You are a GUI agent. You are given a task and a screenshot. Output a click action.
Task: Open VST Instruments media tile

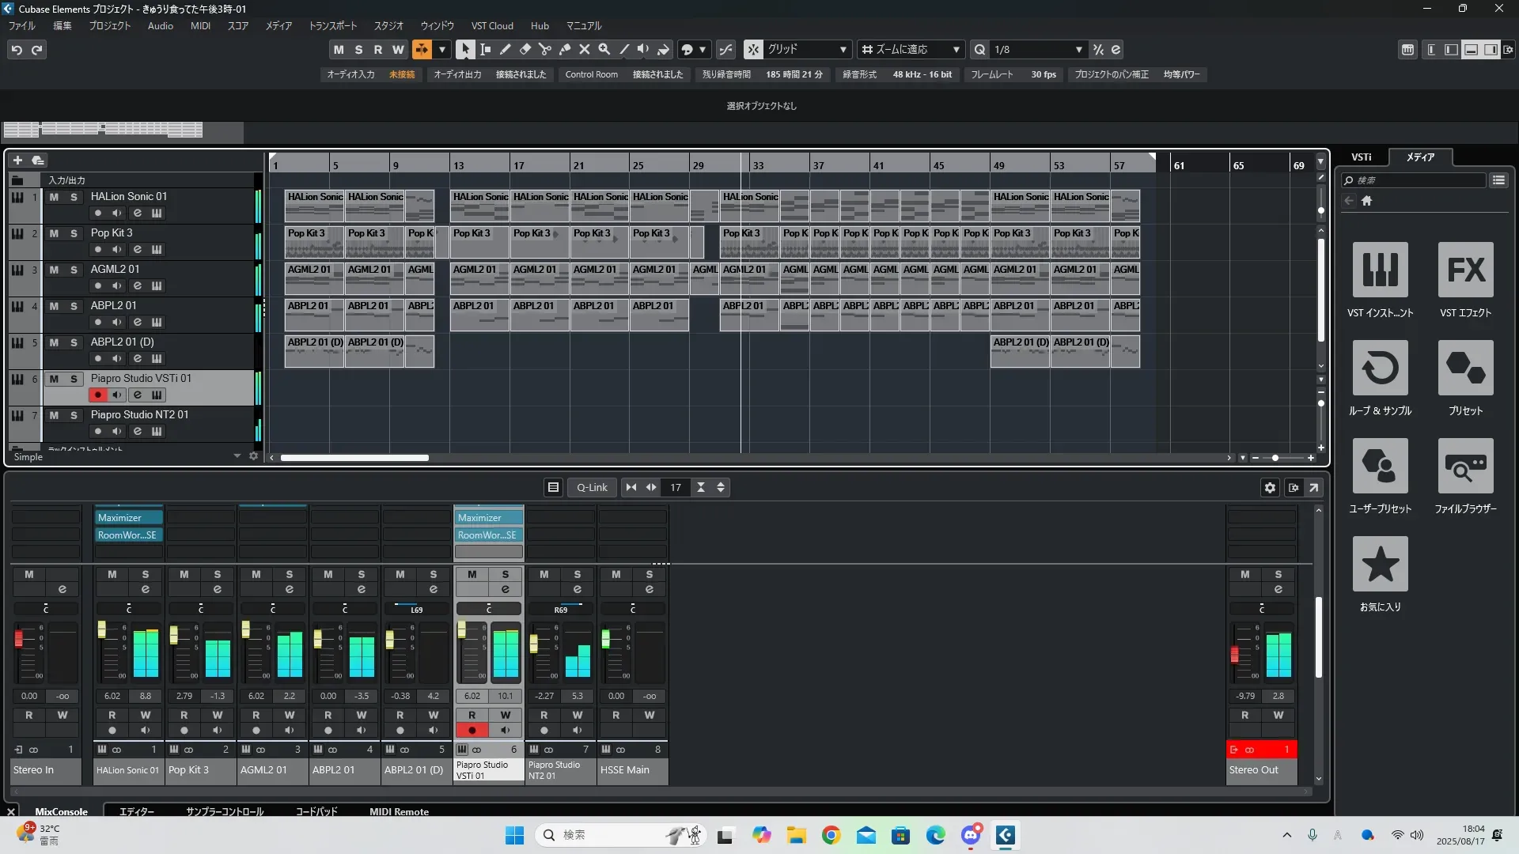pos(1380,270)
